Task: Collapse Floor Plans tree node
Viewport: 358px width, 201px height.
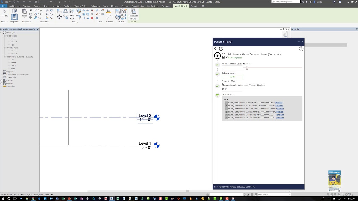Action: [5, 36]
